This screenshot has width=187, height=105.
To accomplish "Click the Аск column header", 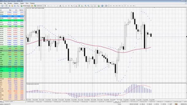I will tap(16, 10).
